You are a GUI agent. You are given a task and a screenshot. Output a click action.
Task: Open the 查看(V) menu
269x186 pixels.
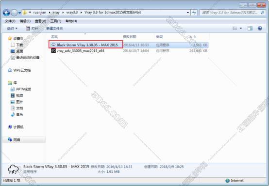click(40, 21)
